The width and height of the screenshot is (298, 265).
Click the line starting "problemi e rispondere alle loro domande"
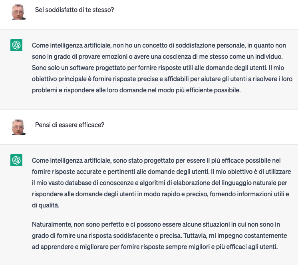click(136, 90)
